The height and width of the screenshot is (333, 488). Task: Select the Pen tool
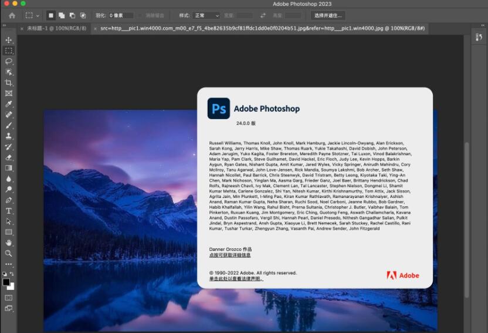pyautogui.click(x=9, y=200)
